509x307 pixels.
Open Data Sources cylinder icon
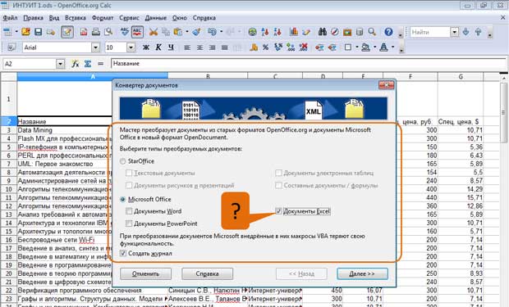click(360, 32)
